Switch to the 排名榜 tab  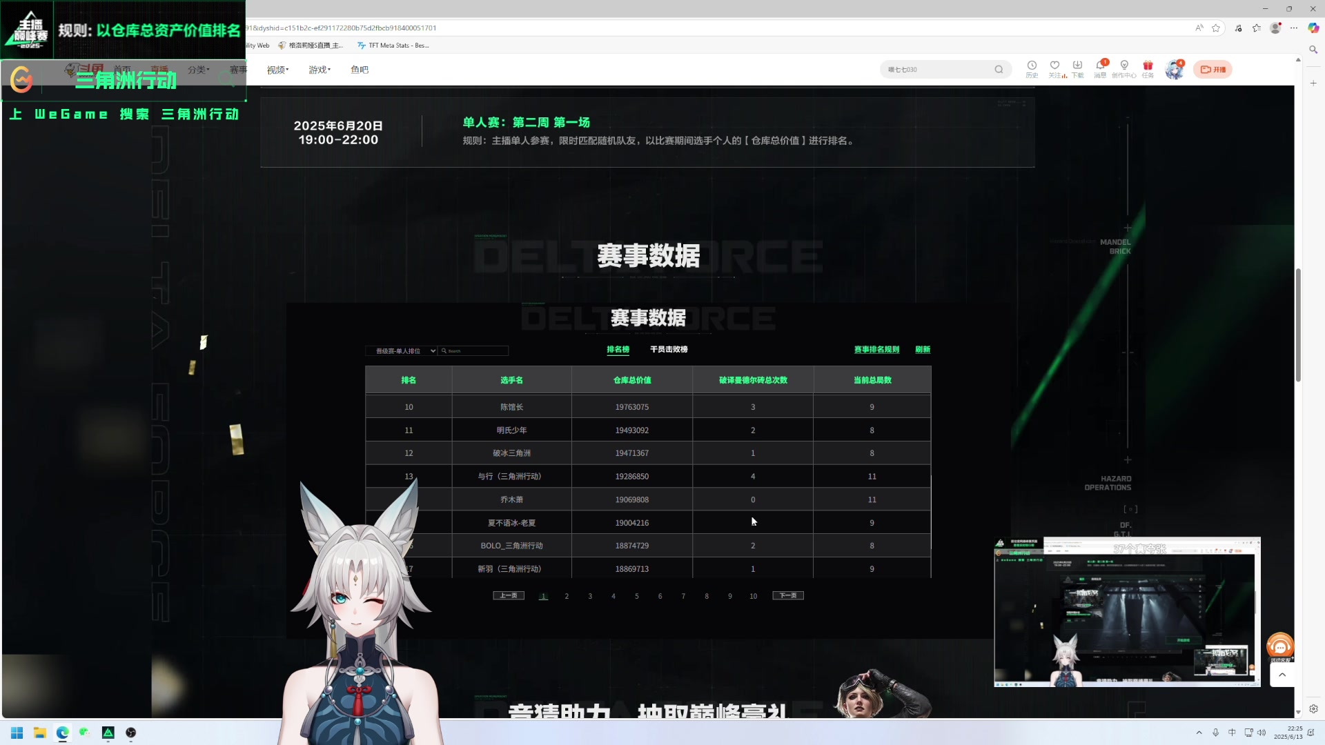pos(618,350)
